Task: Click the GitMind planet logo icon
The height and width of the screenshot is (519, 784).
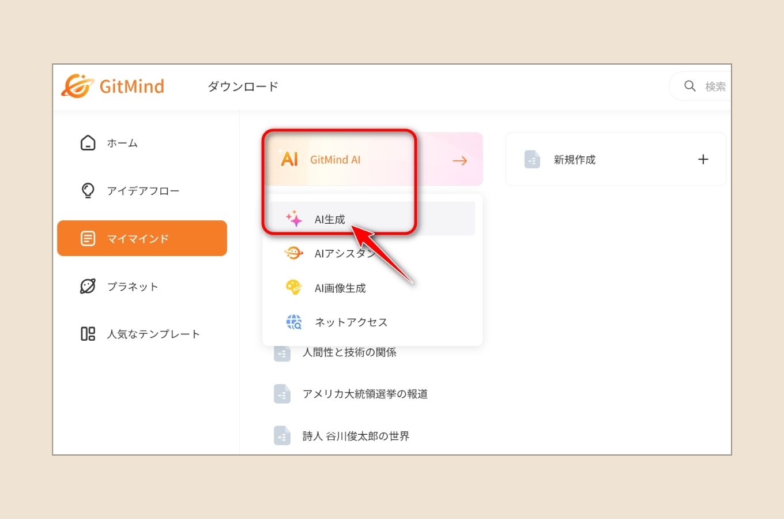Action: (78, 86)
